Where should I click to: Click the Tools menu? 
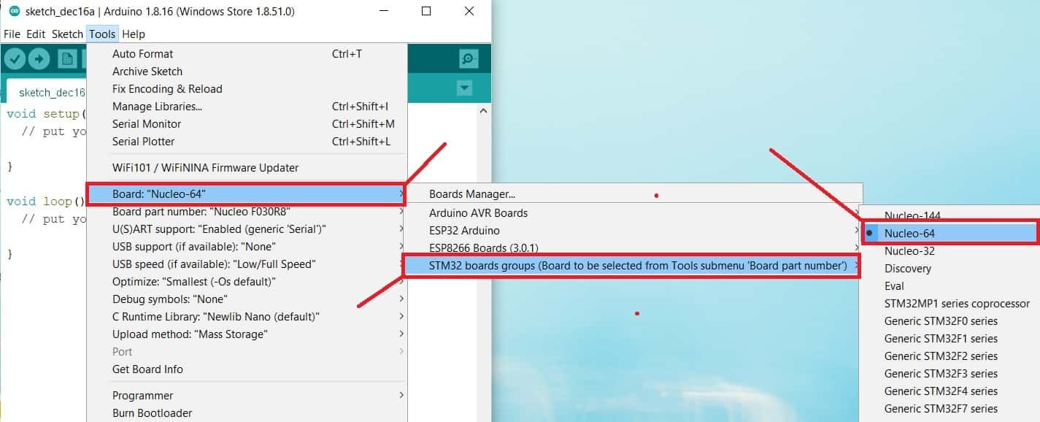(102, 34)
